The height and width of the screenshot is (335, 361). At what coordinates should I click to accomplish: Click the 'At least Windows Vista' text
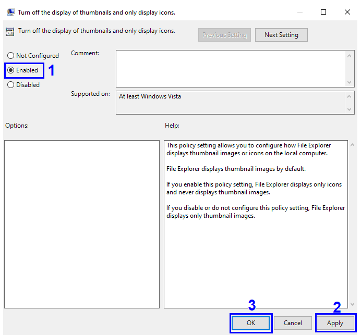click(150, 96)
